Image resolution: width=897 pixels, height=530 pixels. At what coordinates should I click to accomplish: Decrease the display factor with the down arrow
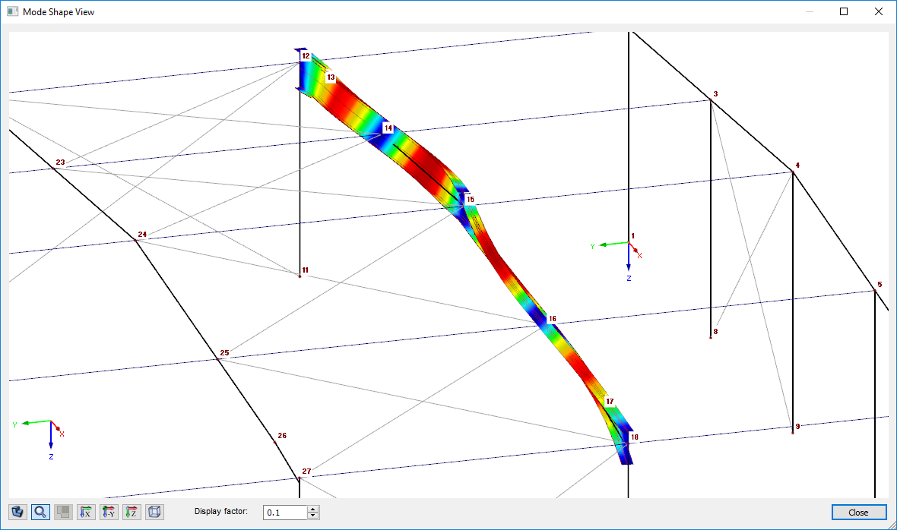pyautogui.click(x=312, y=515)
